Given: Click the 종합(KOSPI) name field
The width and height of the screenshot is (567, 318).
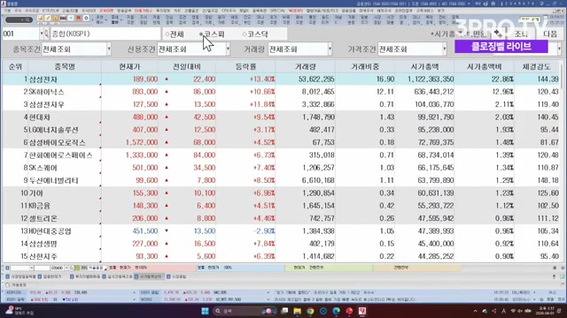Looking at the screenshot, I should (105, 34).
